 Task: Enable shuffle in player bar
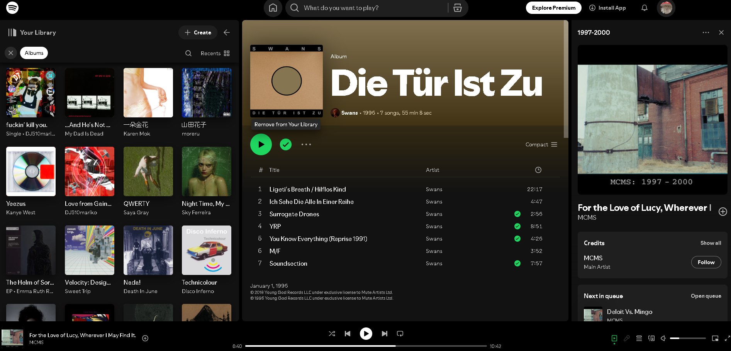coord(332,334)
